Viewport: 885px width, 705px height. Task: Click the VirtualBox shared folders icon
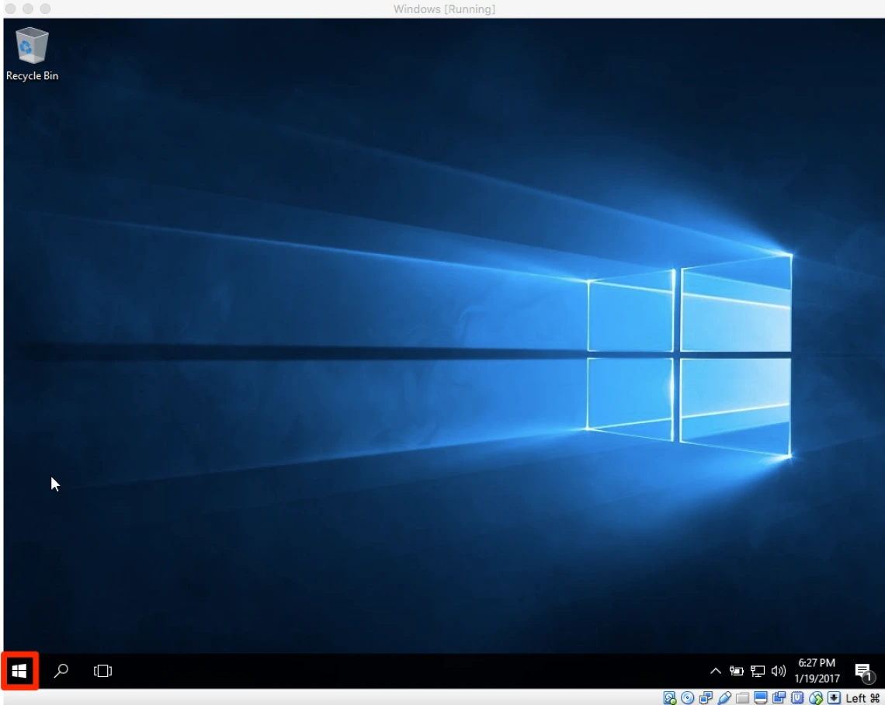743,698
